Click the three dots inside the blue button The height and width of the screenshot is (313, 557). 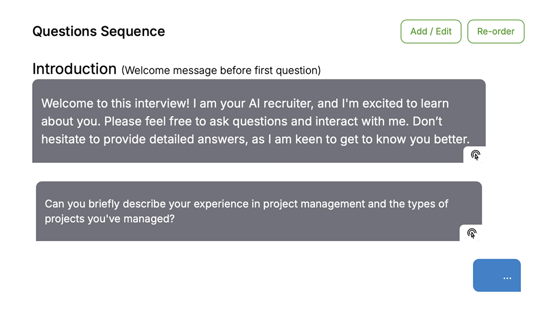(508, 278)
